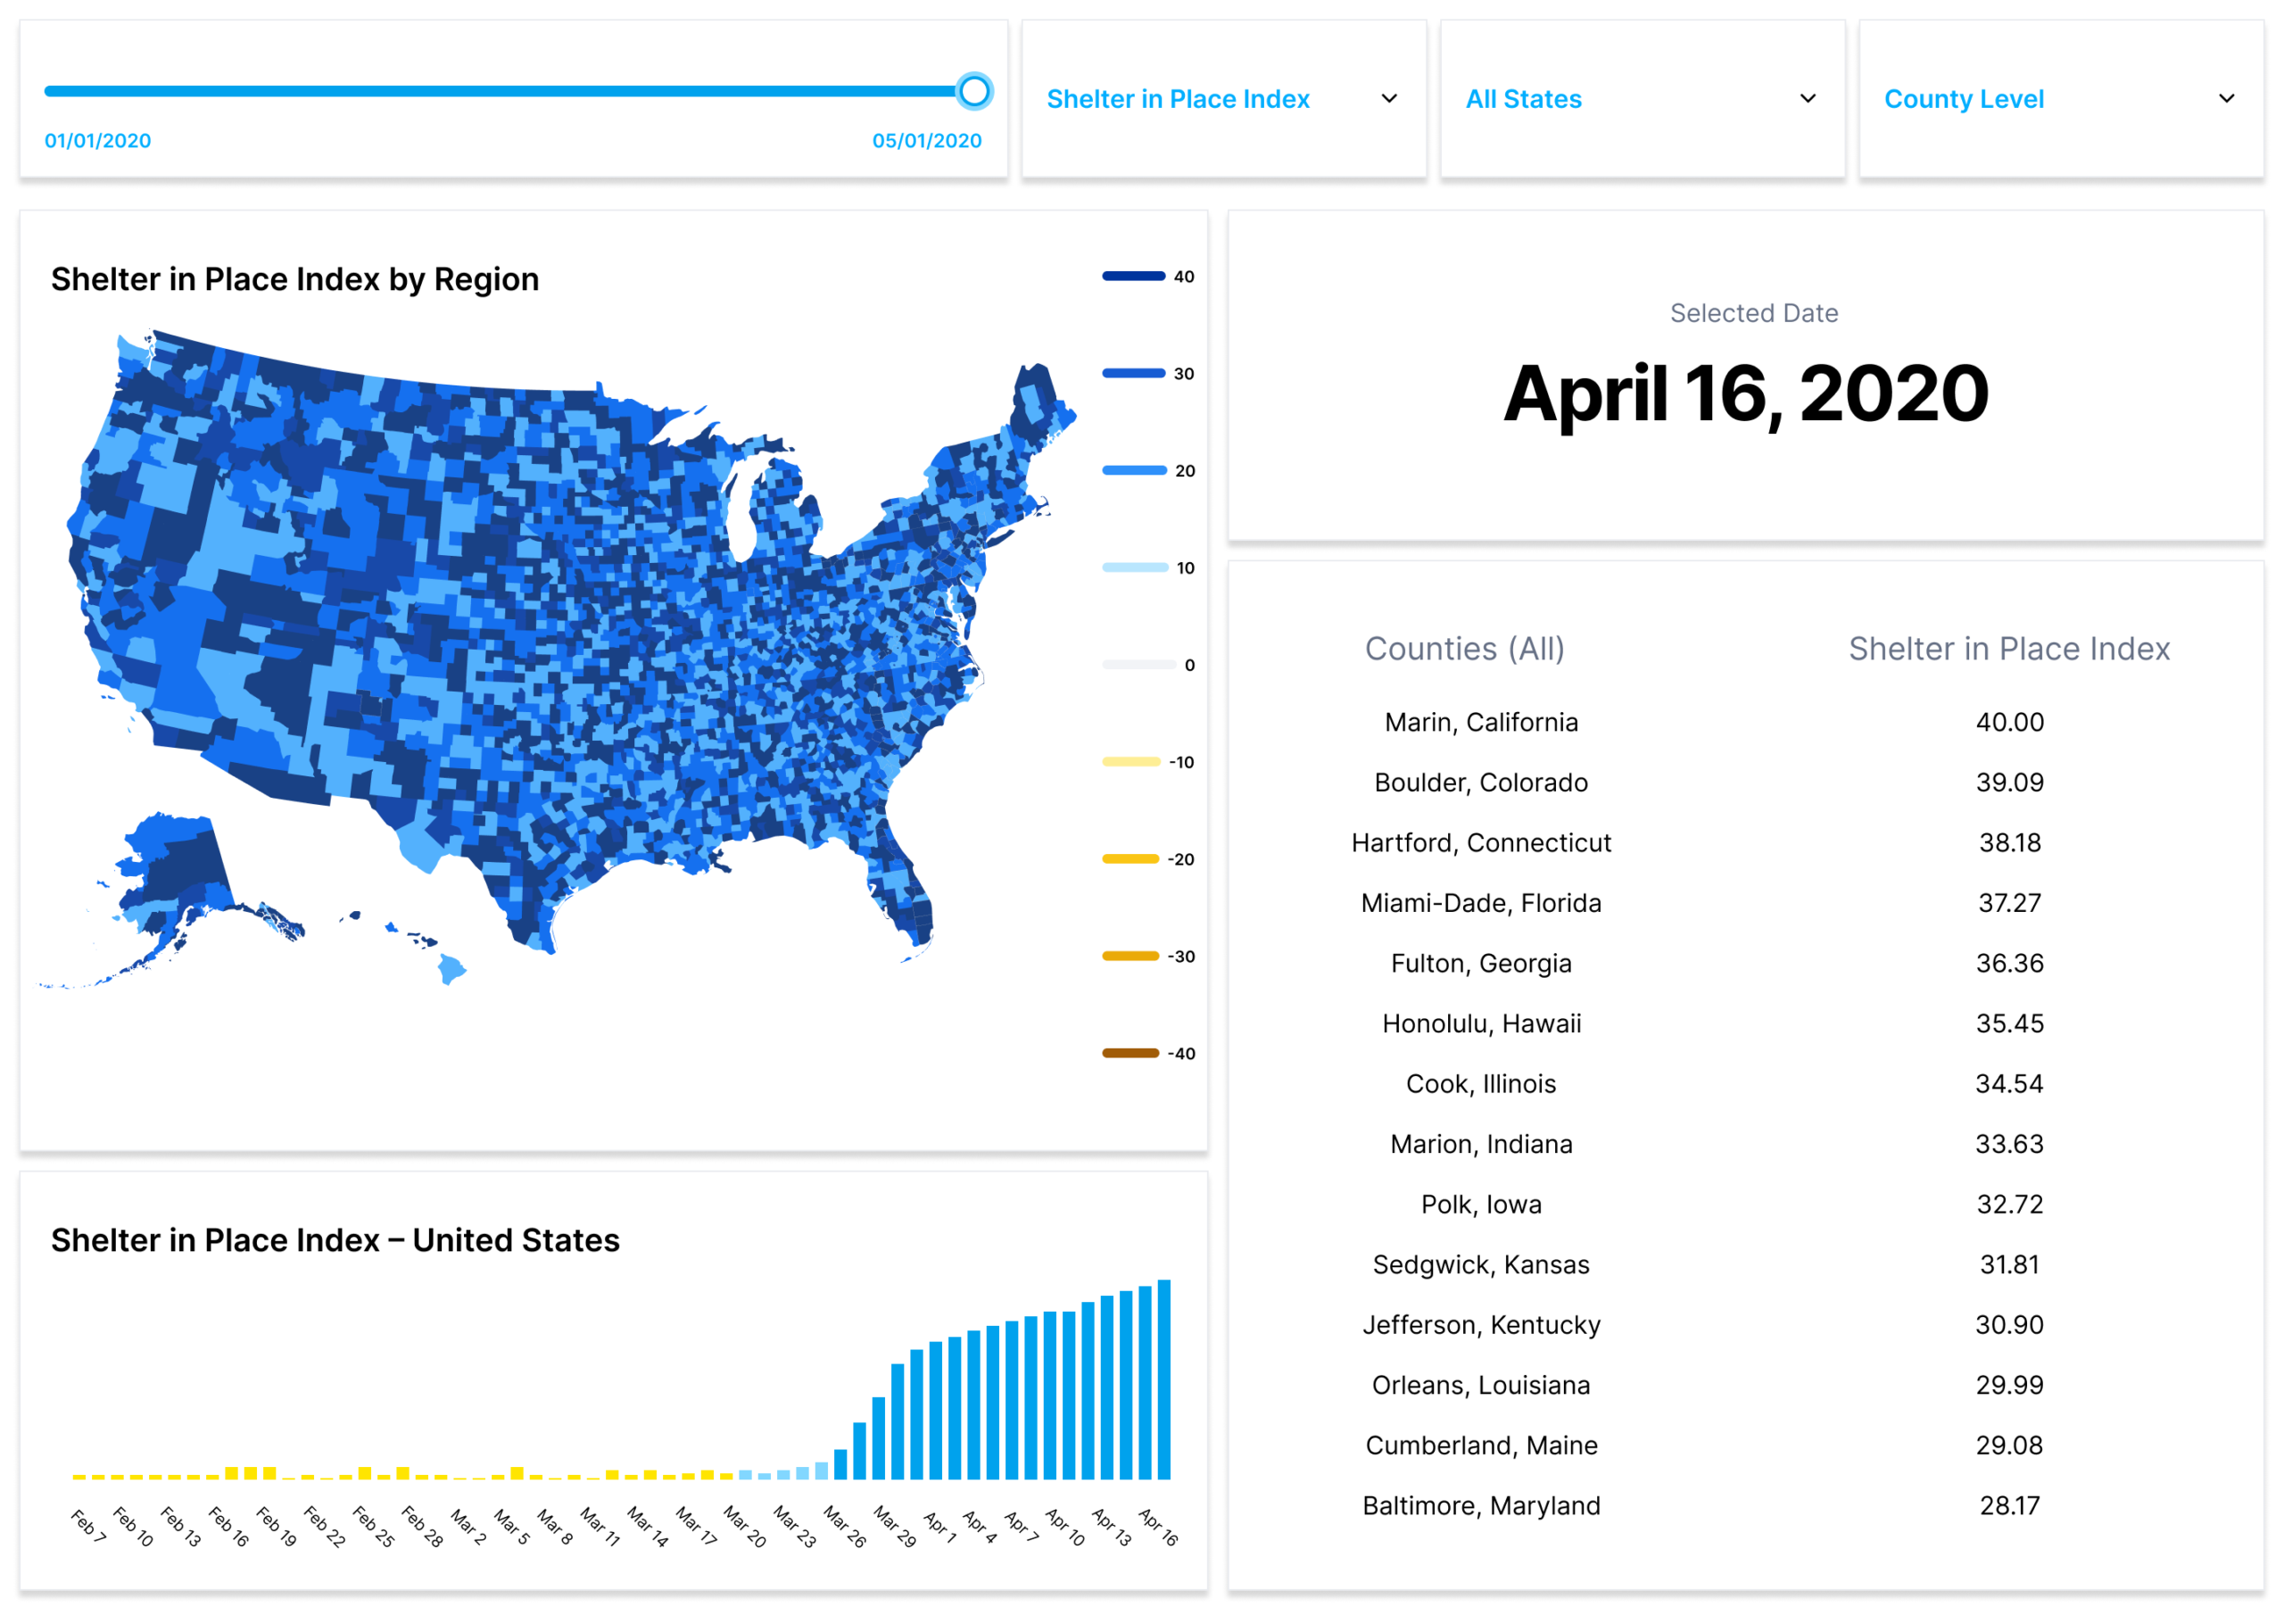Click the chevron next to County Level
2284x1624 pixels.
(2226, 99)
